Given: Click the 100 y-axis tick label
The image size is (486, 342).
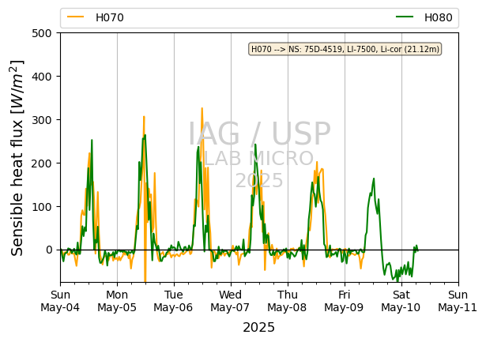Looking at the screenshot, I should (x=42, y=207).
